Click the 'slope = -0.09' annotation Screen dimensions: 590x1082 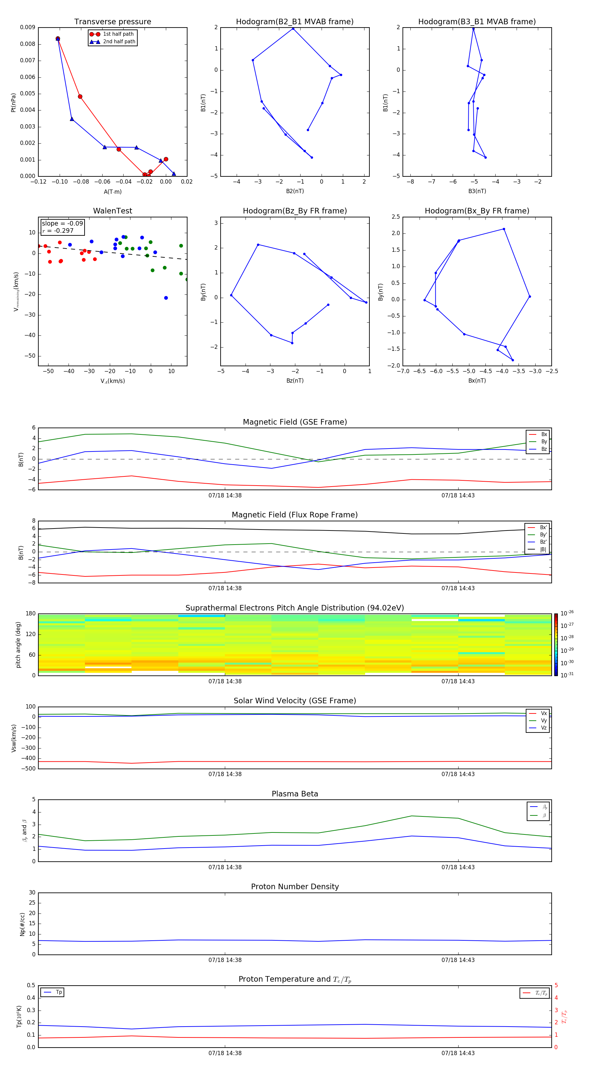click(x=63, y=224)
